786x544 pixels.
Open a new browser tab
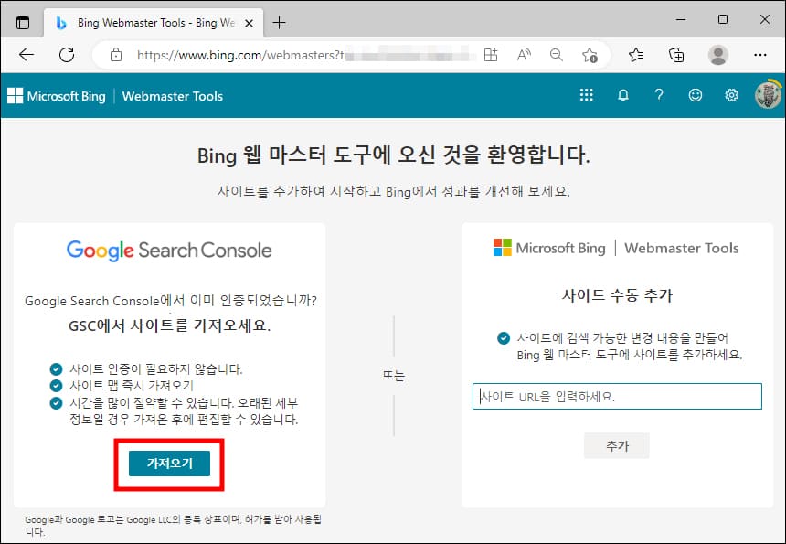[x=279, y=21]
